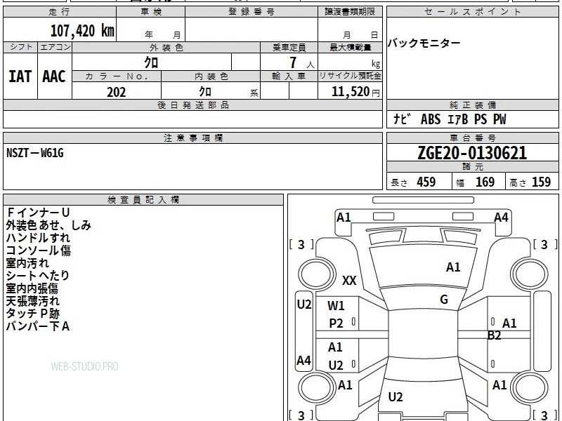Click the 走行 column header
562x421 pixels.
(60, 12)
